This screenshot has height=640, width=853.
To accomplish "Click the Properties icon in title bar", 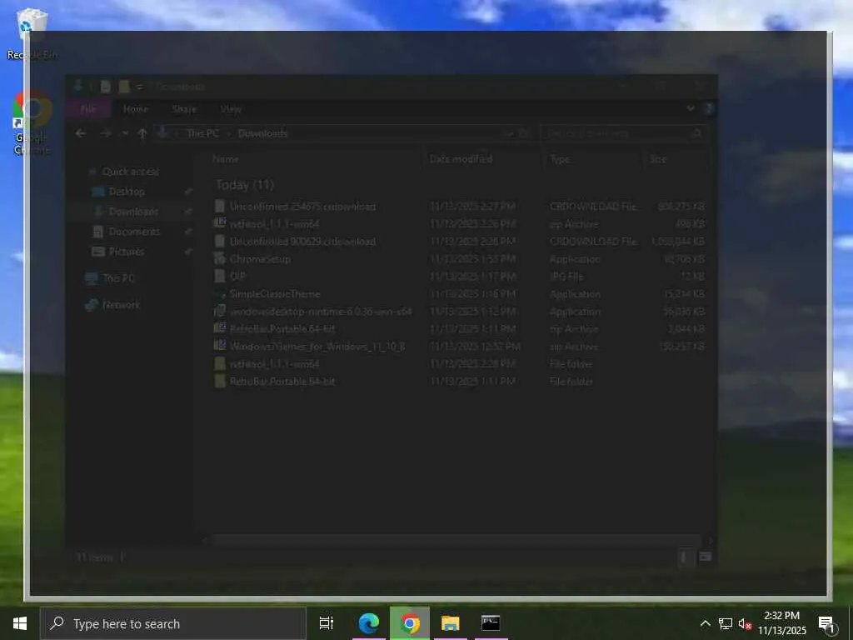I will 106,87.
